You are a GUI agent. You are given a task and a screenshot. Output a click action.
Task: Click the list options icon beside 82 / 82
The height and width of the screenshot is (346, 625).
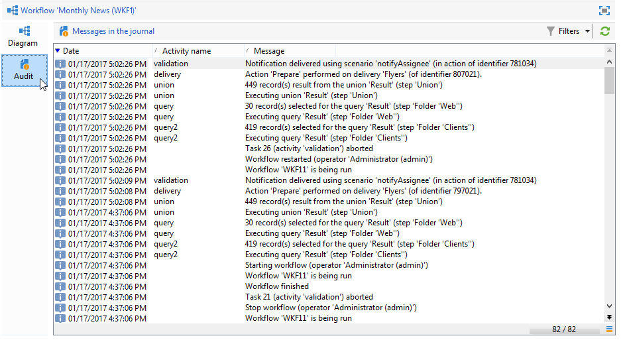coord(609,329)
